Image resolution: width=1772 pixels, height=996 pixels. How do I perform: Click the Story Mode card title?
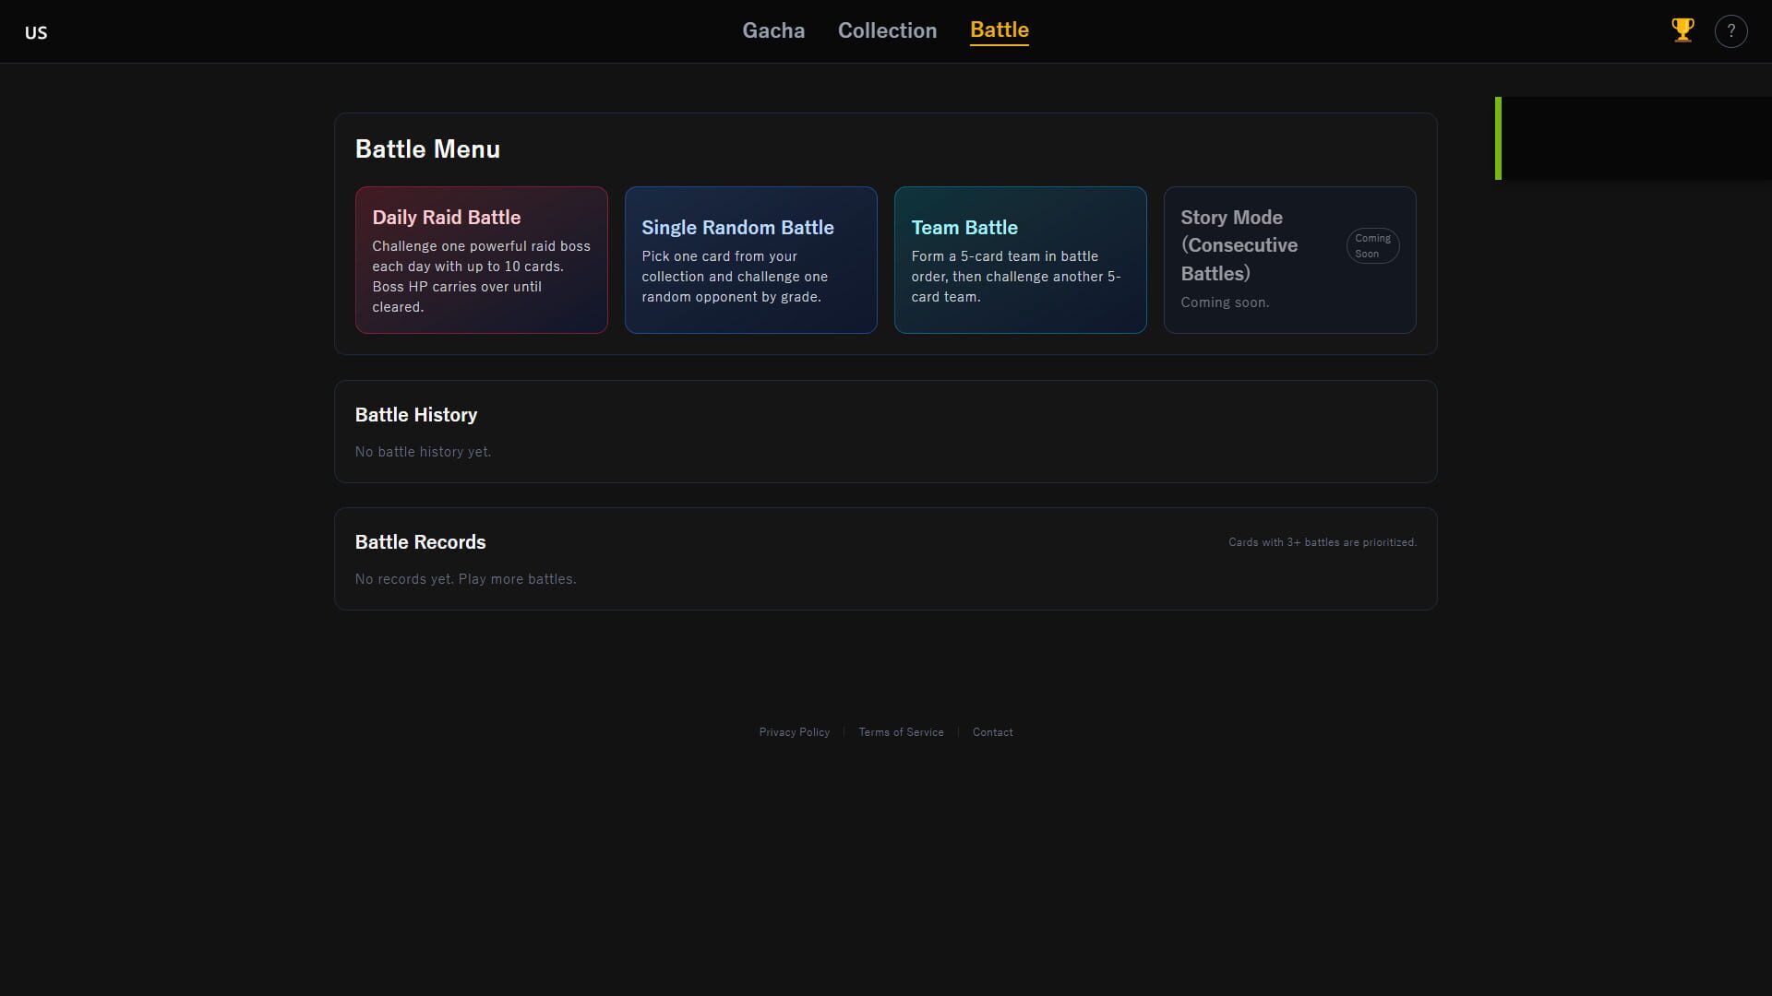(x=1239, y=245)
